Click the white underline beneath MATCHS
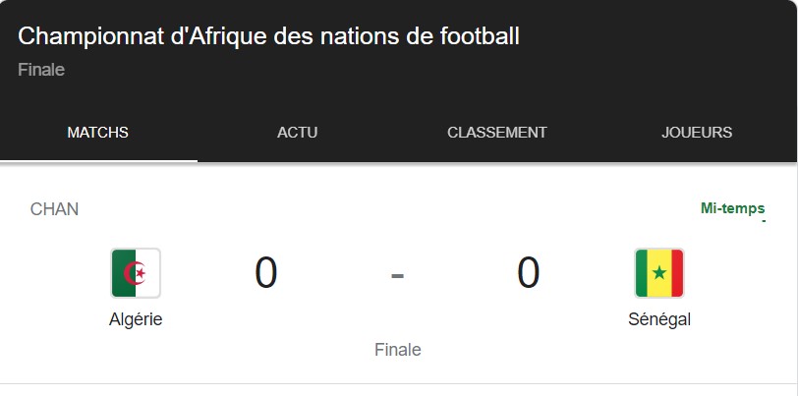The height and width of the screenshot is (396, 798). tap(98, 160)
